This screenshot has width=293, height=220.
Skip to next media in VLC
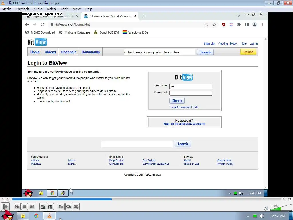[32, 207]
